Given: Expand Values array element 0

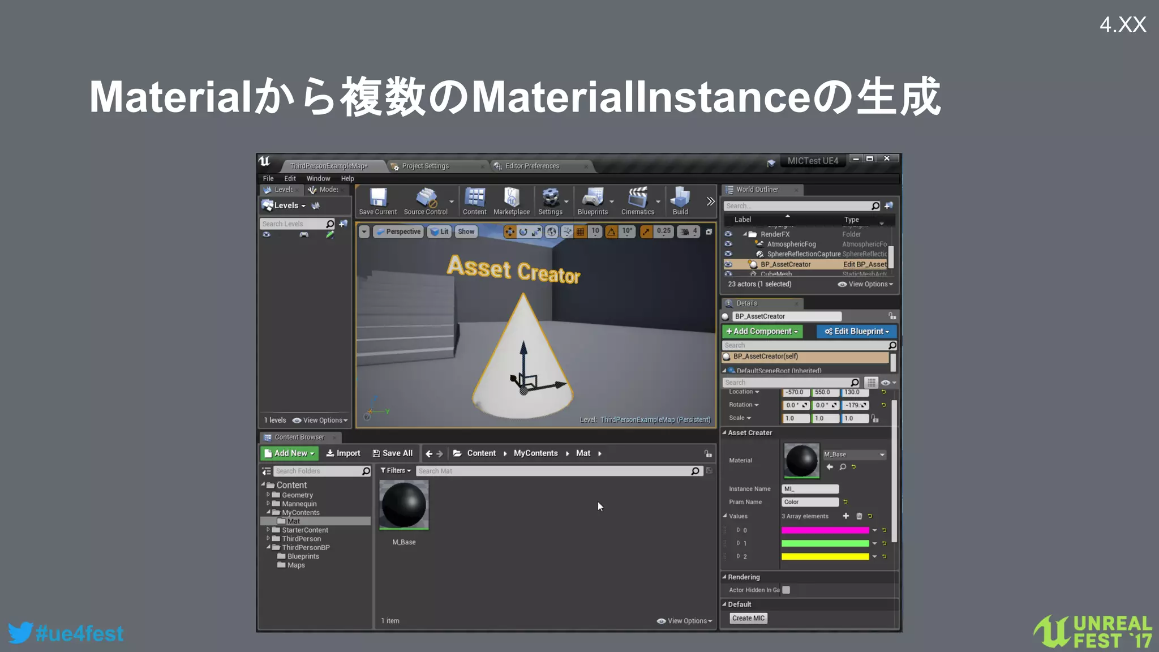Looking at the screenshot, I should [739, 530].
